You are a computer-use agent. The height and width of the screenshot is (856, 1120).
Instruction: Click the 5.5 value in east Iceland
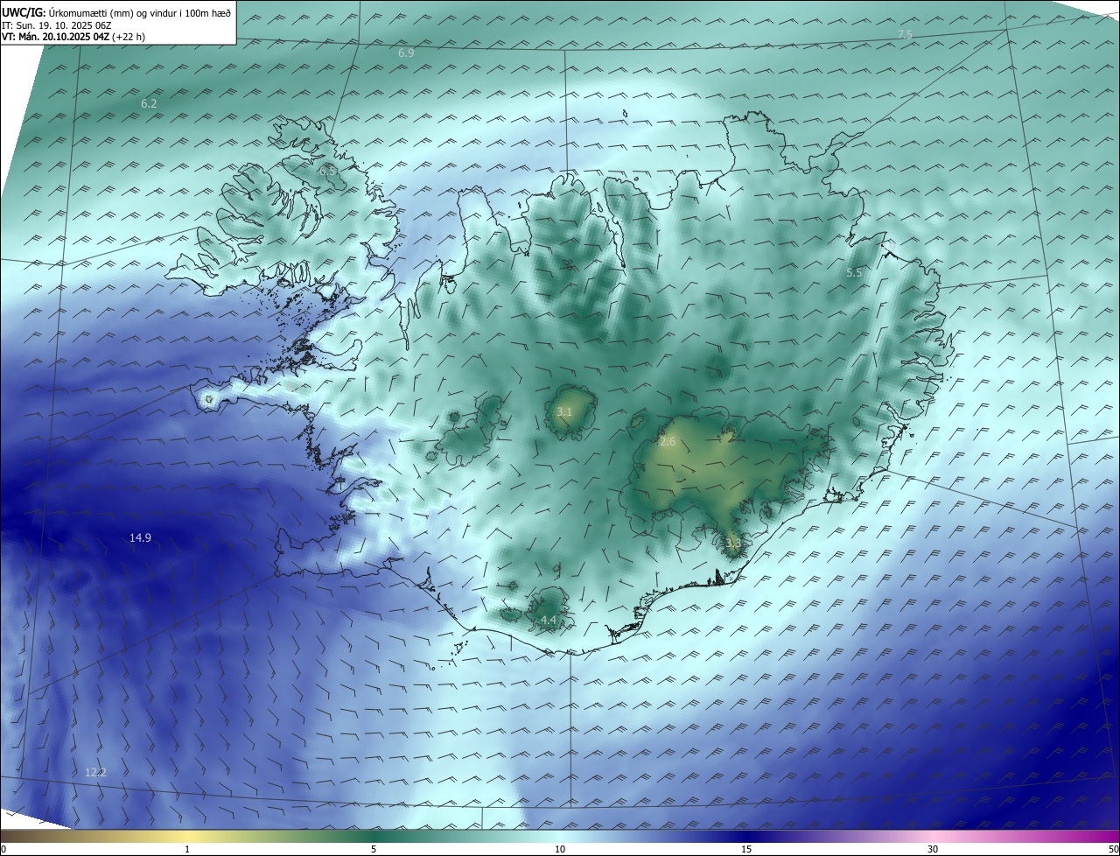[x=854, y=273]
